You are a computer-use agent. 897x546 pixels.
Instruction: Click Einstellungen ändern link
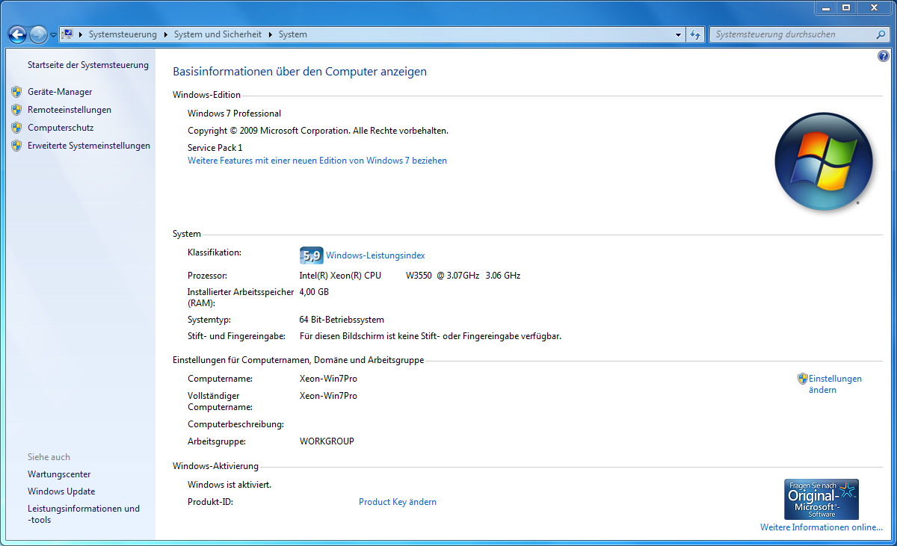835,385
